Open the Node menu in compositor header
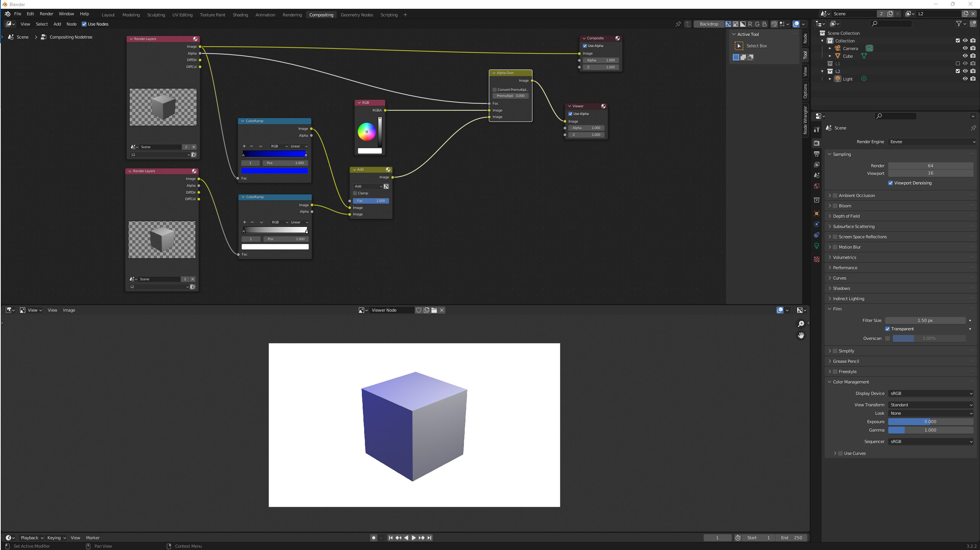 tap(71, 24)
